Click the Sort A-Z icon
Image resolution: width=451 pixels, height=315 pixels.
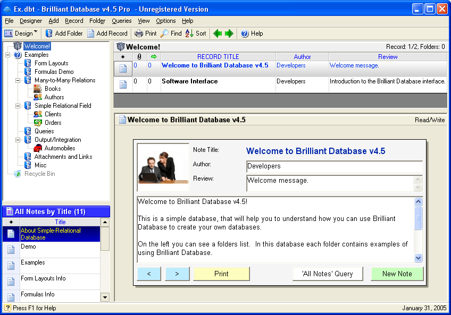click(189, 33)
